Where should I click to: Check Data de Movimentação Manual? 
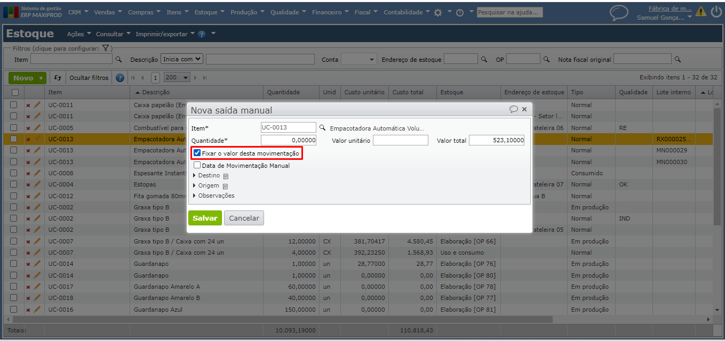(x=197, y=165)
